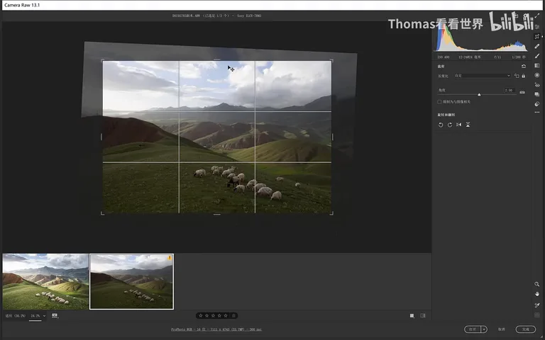Enable the constrain to image checkbox
The image size is (545, 340).
click(x=439, y=102)
